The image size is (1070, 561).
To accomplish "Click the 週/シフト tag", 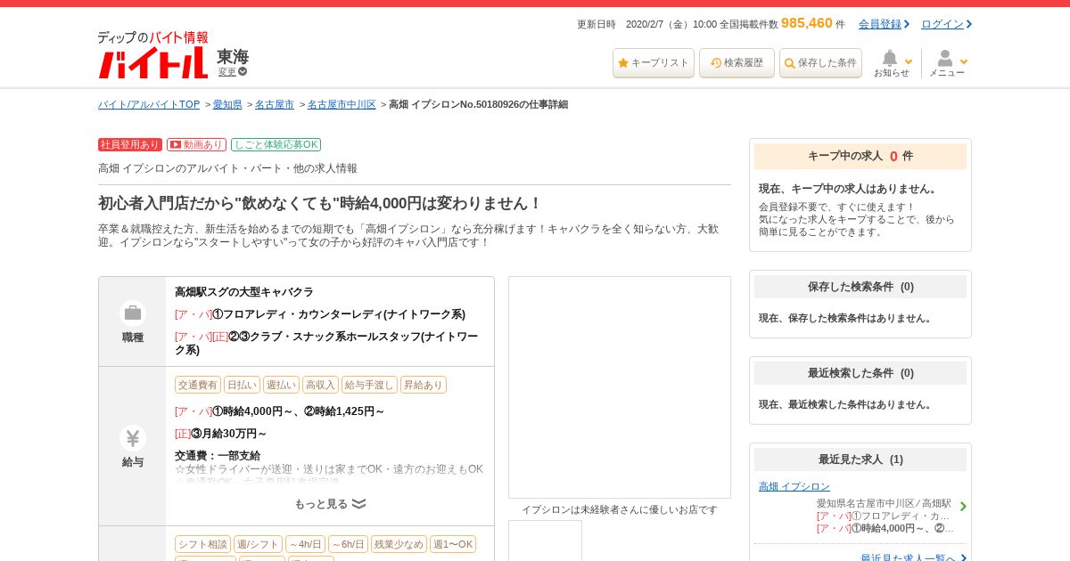I will 258,544.
